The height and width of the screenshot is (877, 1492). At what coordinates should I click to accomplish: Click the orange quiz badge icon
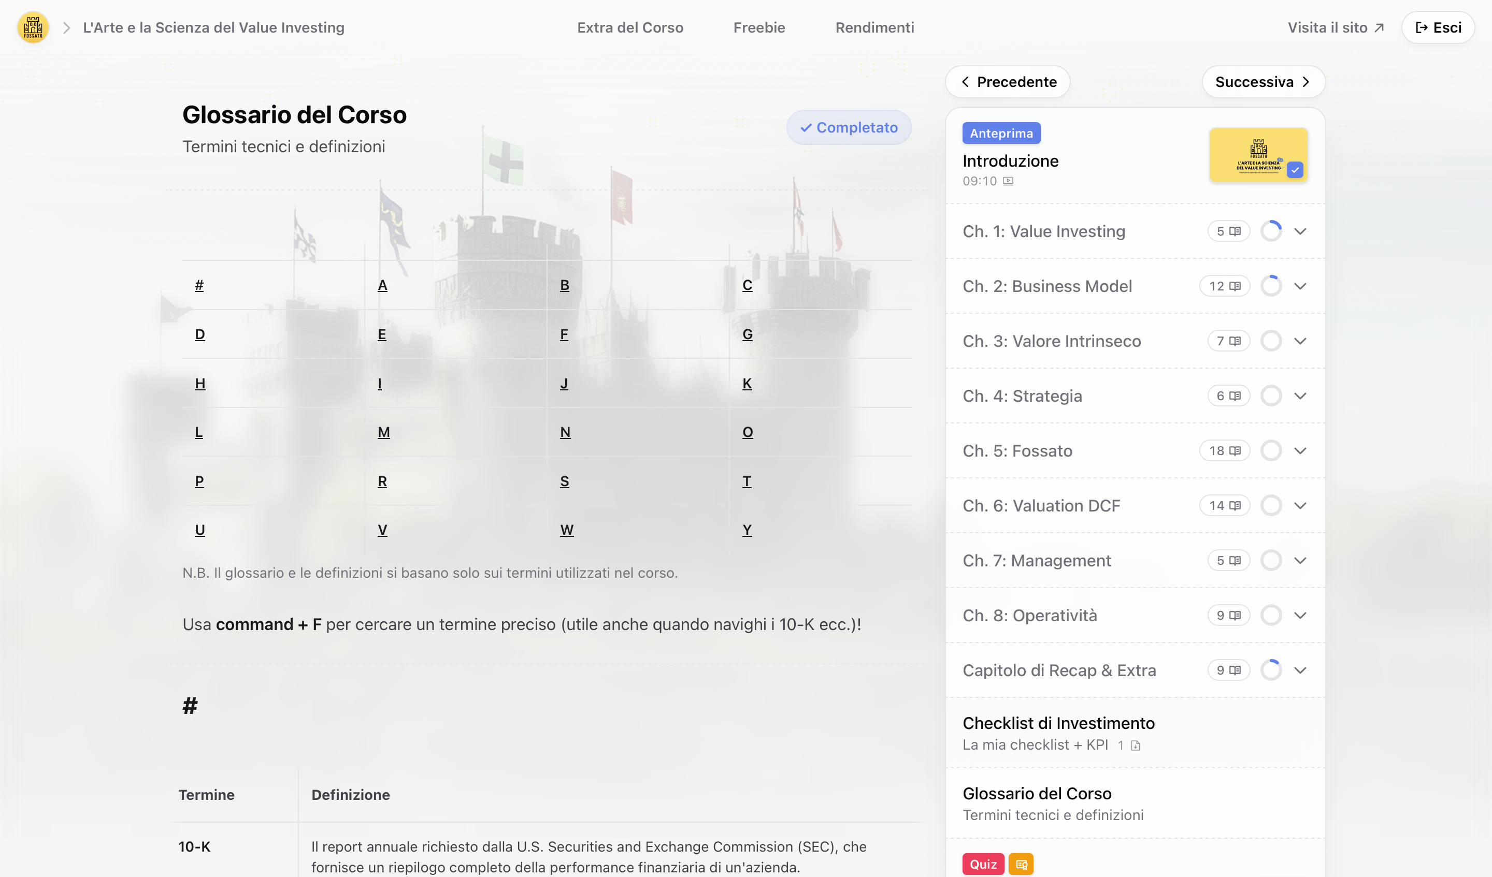(1021, 864)
